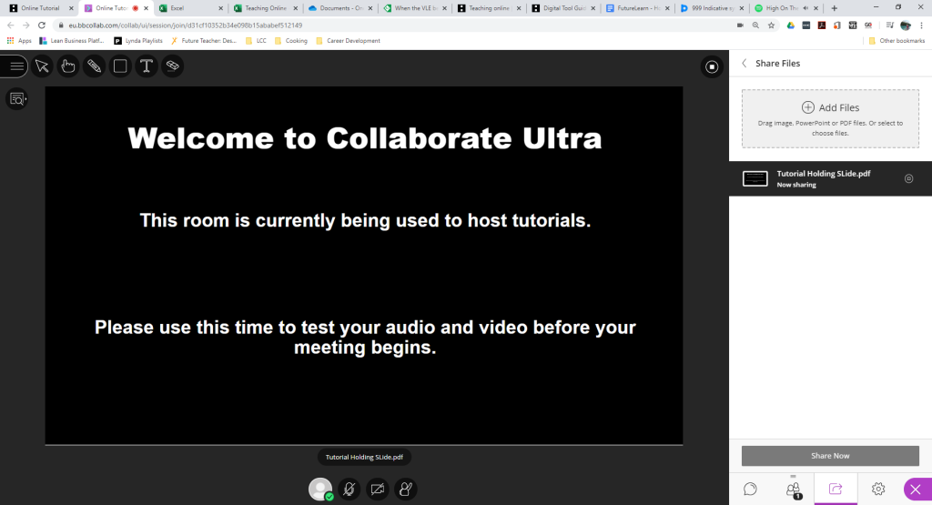Screen dimensions: 932x505
Task: Open the My Settings gear tab
Action: (878, 489)
